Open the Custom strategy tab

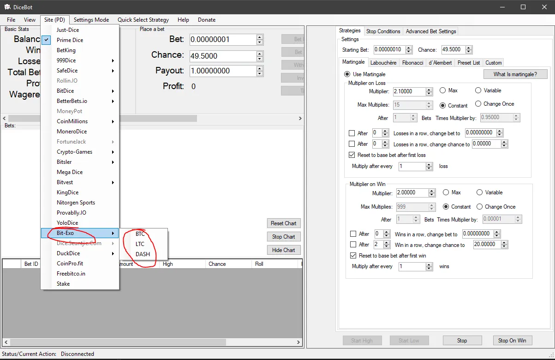click(x=493, y=62)
